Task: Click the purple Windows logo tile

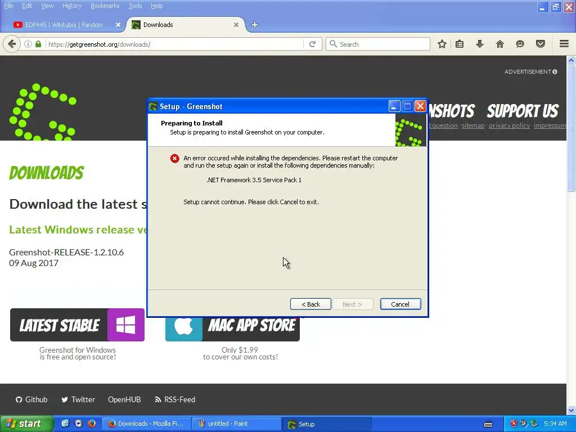Action: [125, 325]
